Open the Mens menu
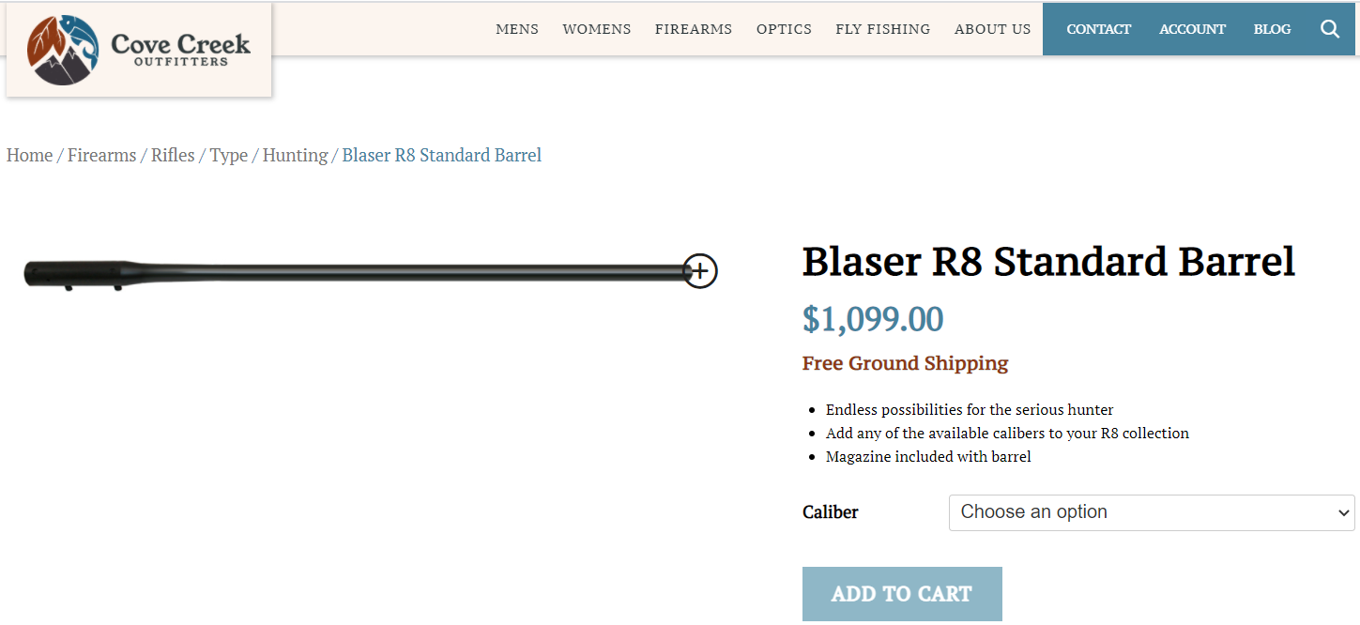The image size is (1360, 625). pos(517,29)
